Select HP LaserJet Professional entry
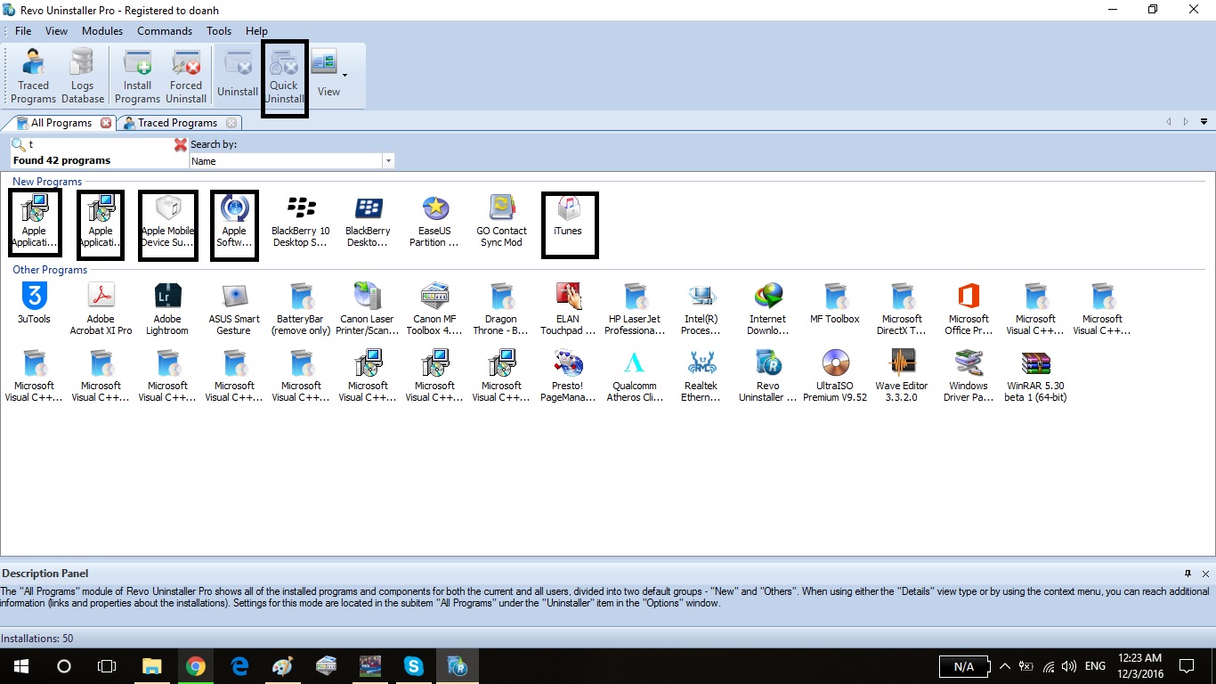Viewport: 1216px width, 684px height. [635, 309]
